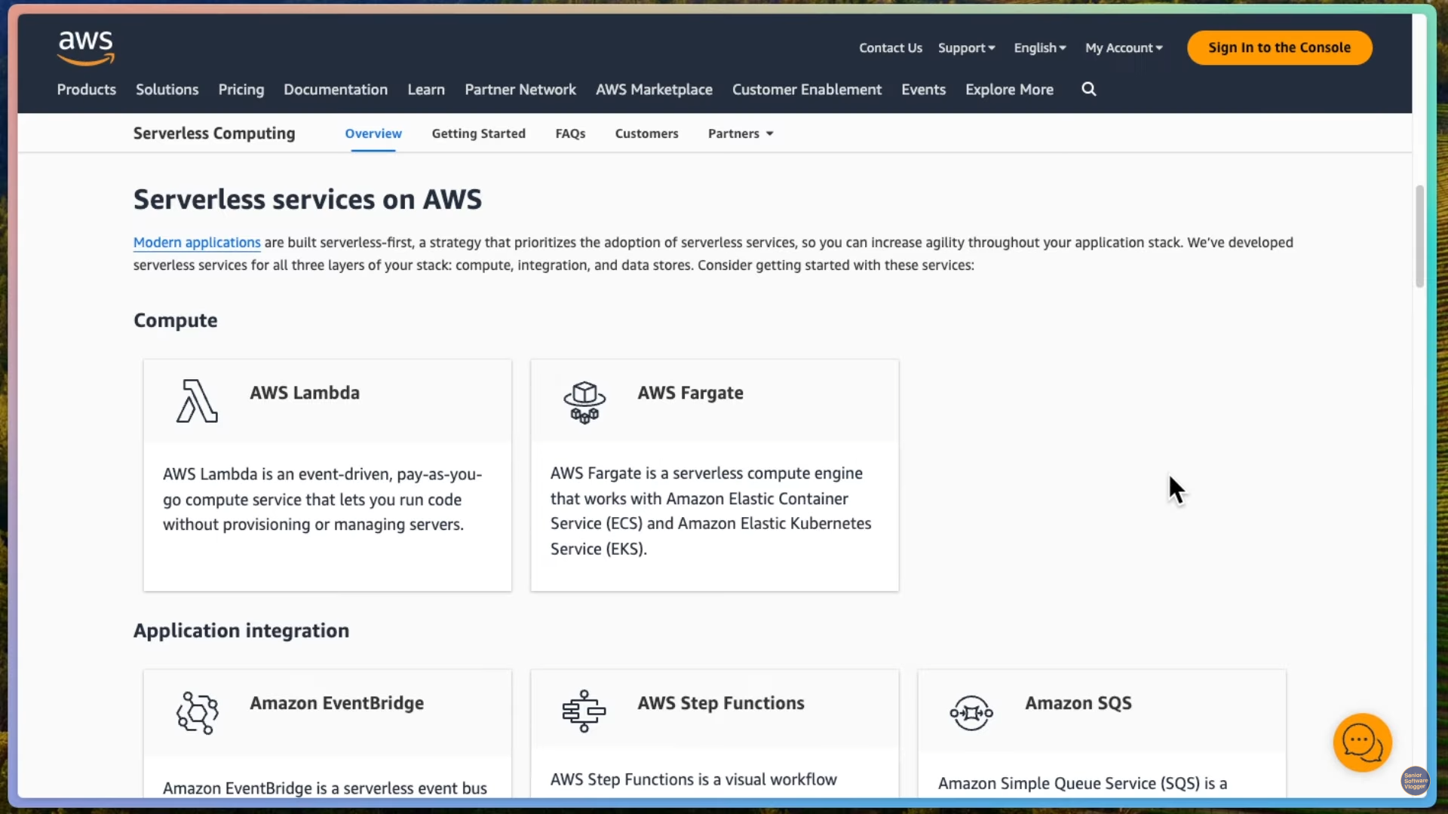Click the Serverless Computing heading link
Image resolution: width=1448 pixels, height=814 pixels.
214,133
